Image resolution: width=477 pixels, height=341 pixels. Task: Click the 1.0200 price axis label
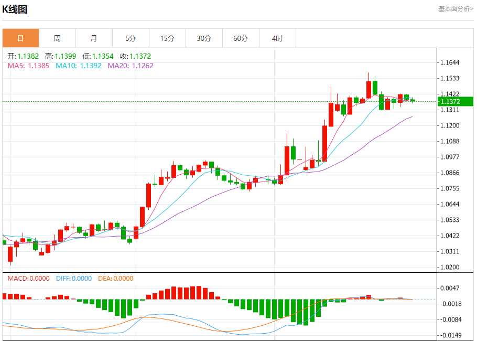click(450, 267)
